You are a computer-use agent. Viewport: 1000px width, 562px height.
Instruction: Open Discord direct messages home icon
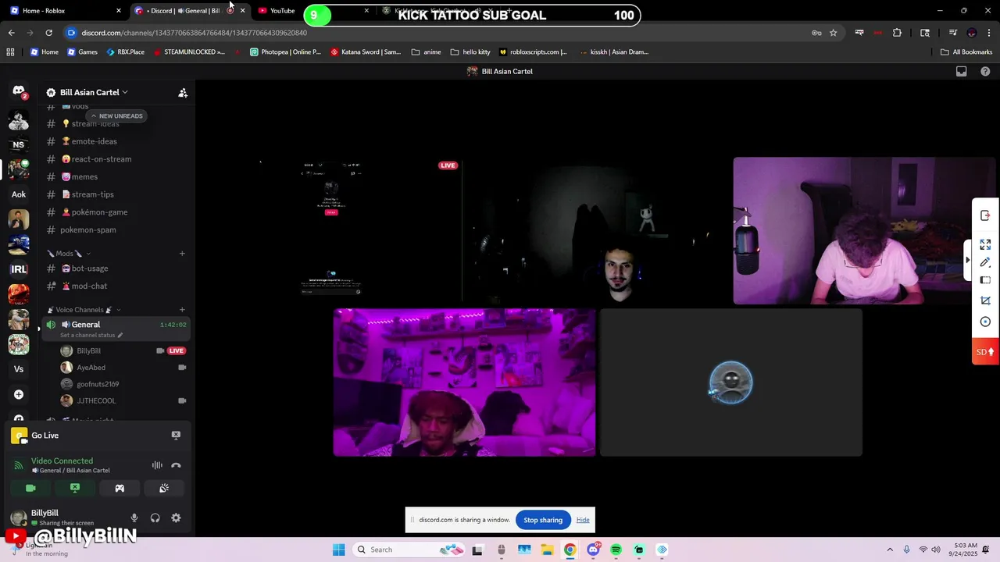(19, 91)
